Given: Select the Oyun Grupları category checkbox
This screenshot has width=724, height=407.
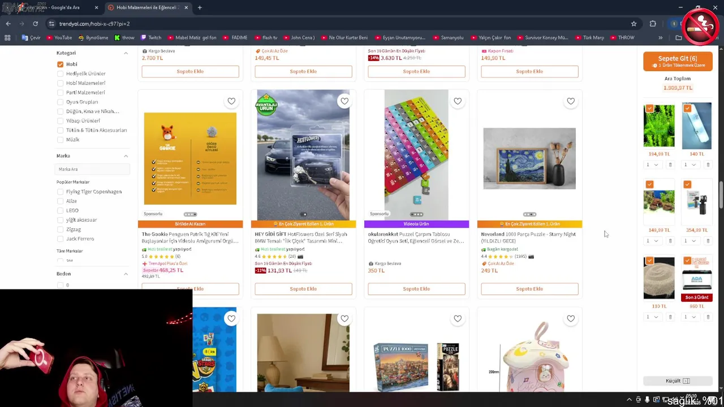Looking at the screenshot, I should [x=60, y=102].
